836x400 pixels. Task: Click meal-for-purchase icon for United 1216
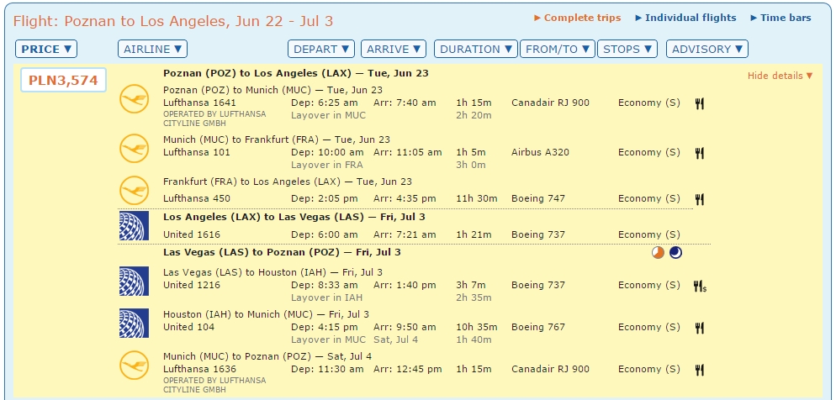pyautogui.click(x=700, y=286)
